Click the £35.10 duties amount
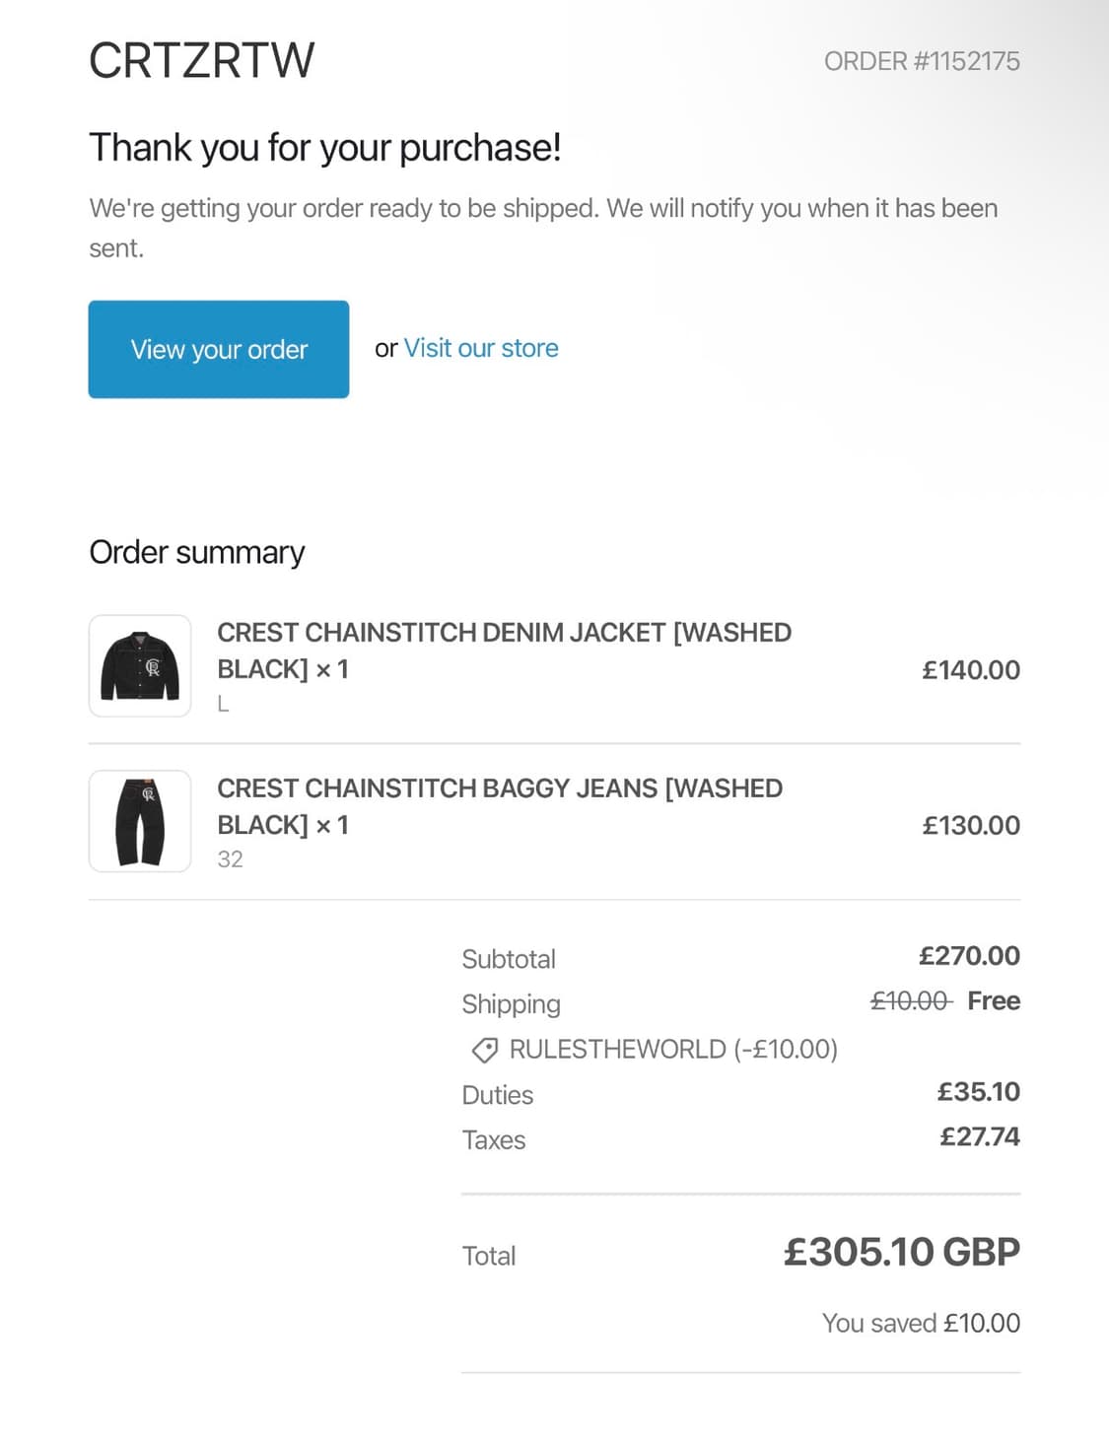This screenshot has height=1439, width=1109. click(x=978, y=1092)
